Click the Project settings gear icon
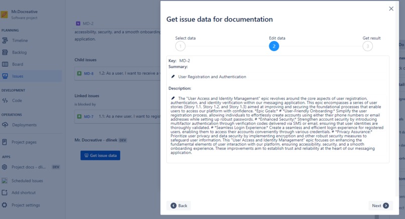405x219 pixels. pyautogui.click(x=5, y=205)
